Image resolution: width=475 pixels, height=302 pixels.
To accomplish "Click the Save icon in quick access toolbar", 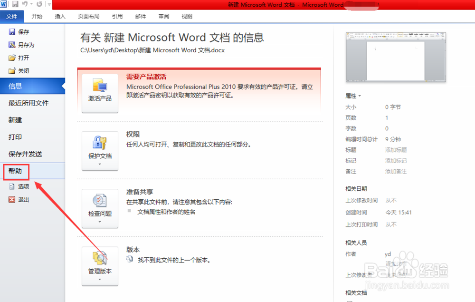I will point(15,4).
